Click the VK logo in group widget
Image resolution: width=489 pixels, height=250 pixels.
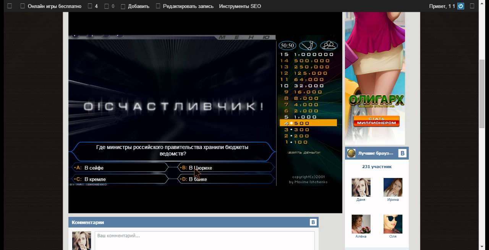click(402, 153)
